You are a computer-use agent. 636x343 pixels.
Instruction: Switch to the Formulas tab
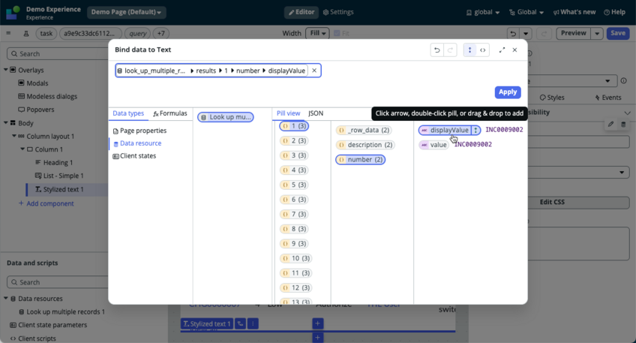coord(170,113)
